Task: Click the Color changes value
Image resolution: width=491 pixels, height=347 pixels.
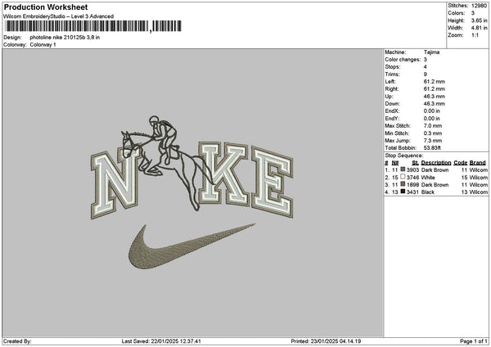Action: [x=426, y=60]
